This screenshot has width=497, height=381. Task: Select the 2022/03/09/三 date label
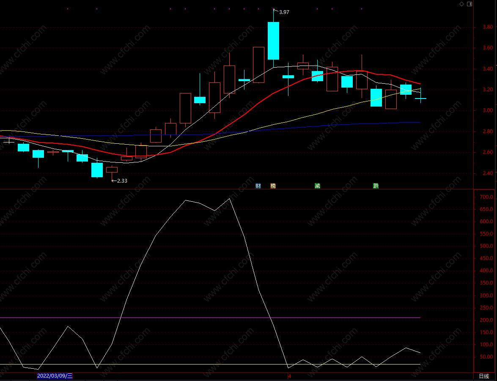[x=55, y=376]
